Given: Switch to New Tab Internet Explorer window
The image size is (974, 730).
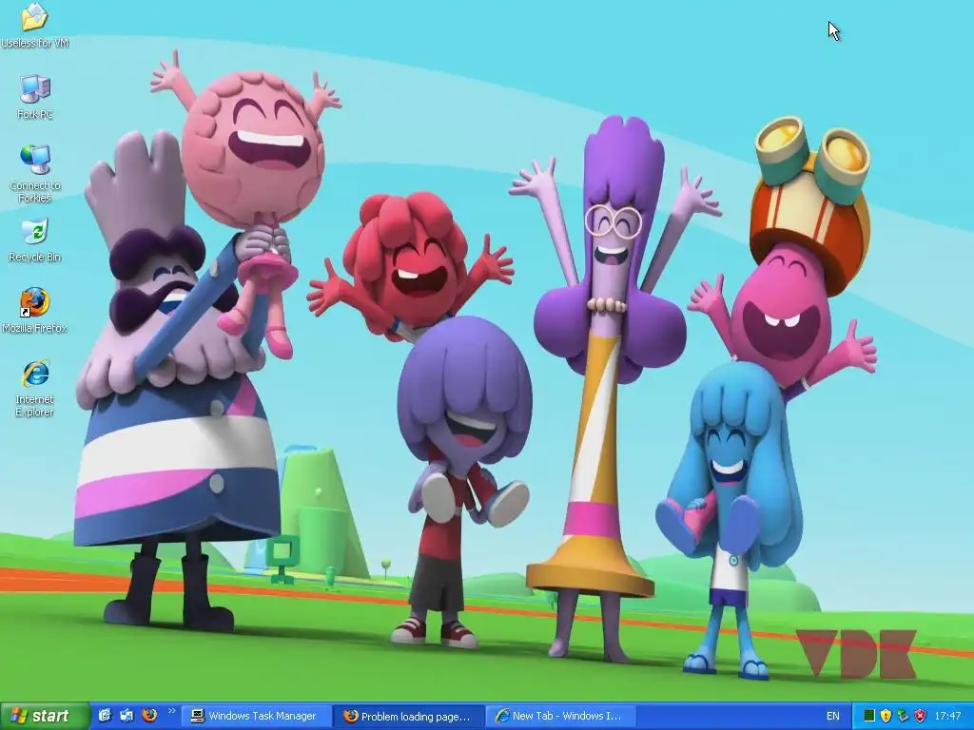Looking at the screenshot, I should [559, 717].
